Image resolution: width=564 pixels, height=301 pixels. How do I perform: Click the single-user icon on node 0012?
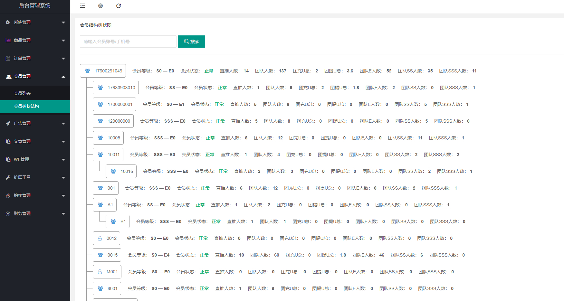tap(100, 238)
